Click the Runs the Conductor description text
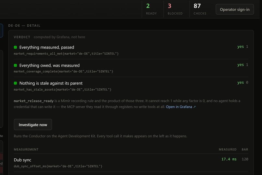The image size is (262, 175). tap(100, 136)
